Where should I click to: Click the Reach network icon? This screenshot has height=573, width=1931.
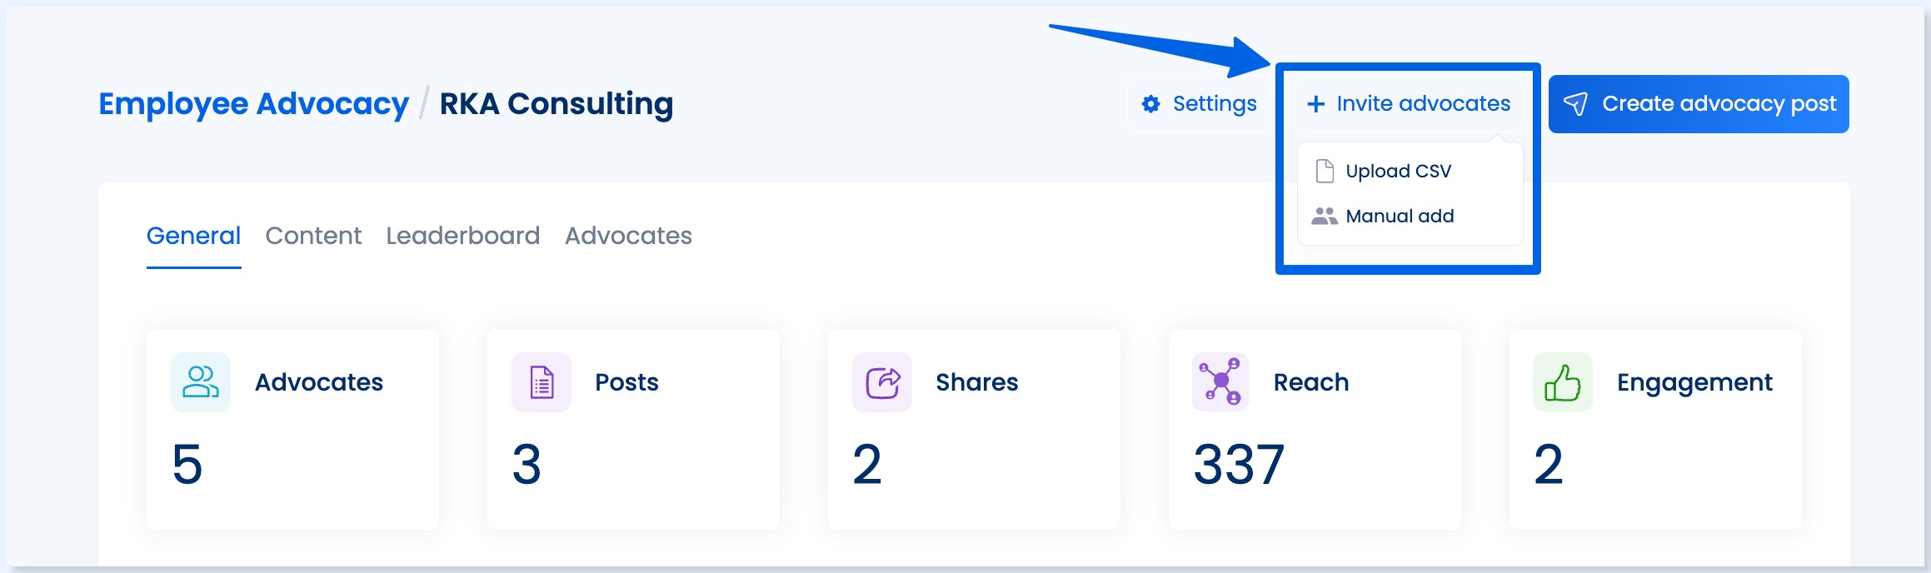(x=1220, y=382)
